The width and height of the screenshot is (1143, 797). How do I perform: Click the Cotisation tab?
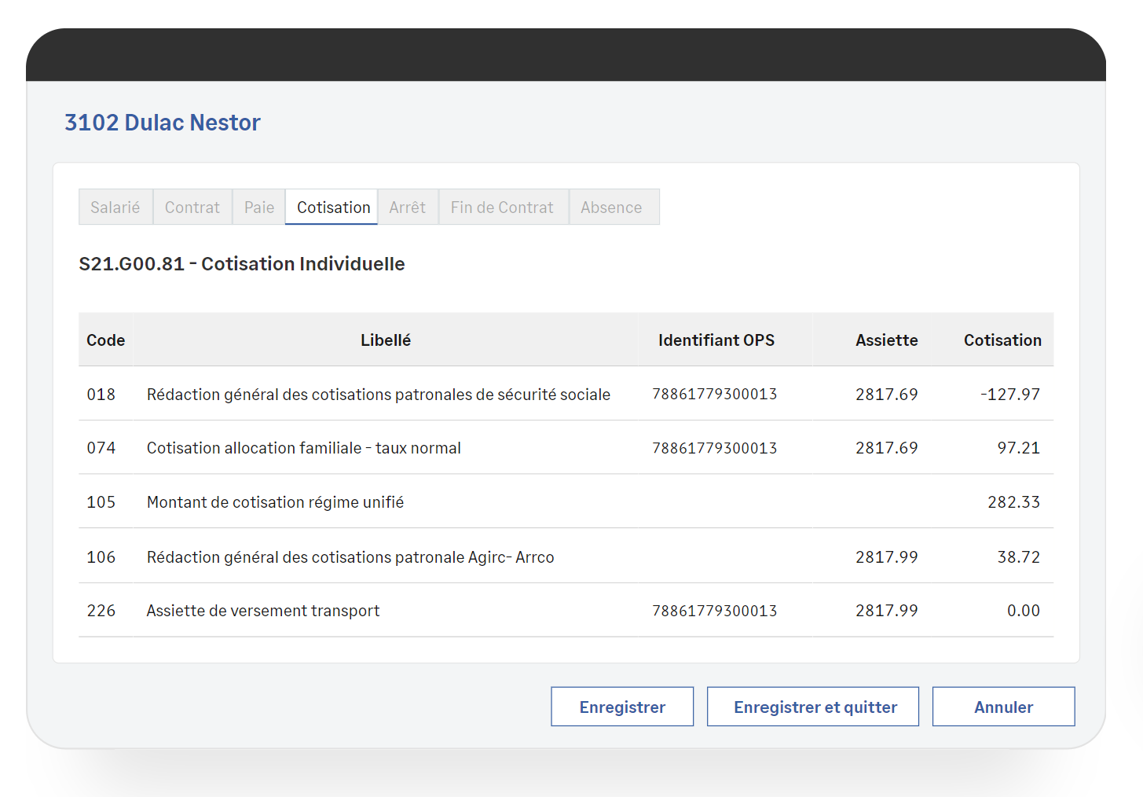332,208
